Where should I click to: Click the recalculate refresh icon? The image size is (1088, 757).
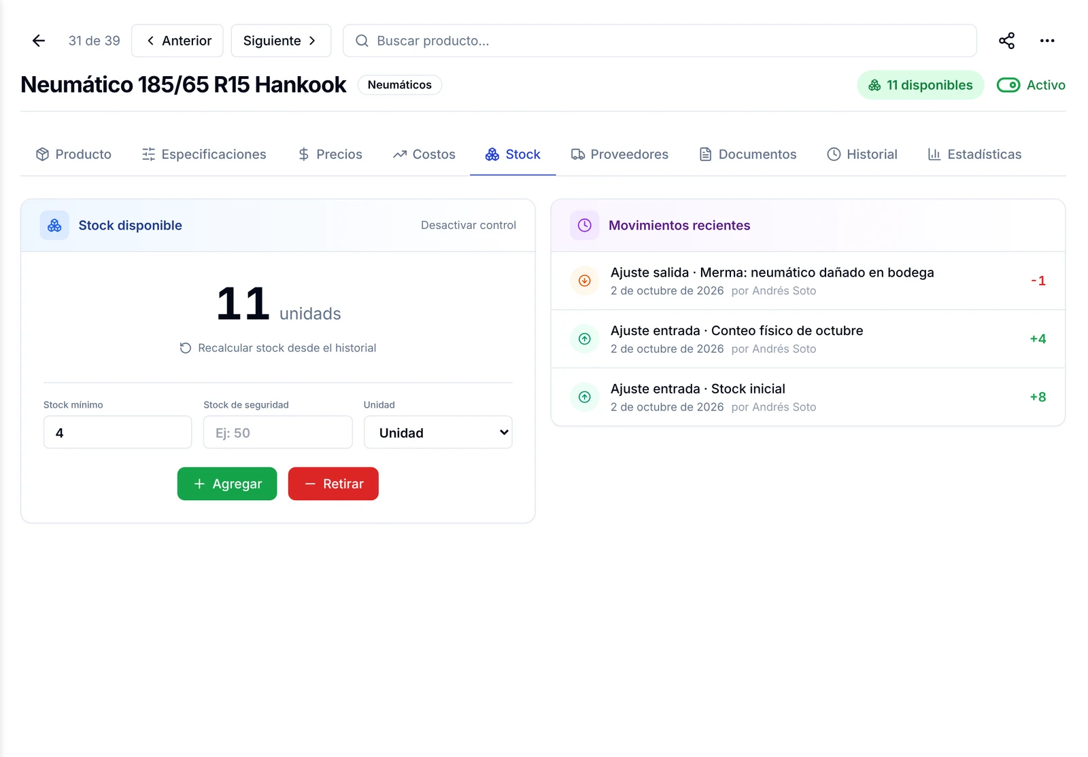point(185,348)
